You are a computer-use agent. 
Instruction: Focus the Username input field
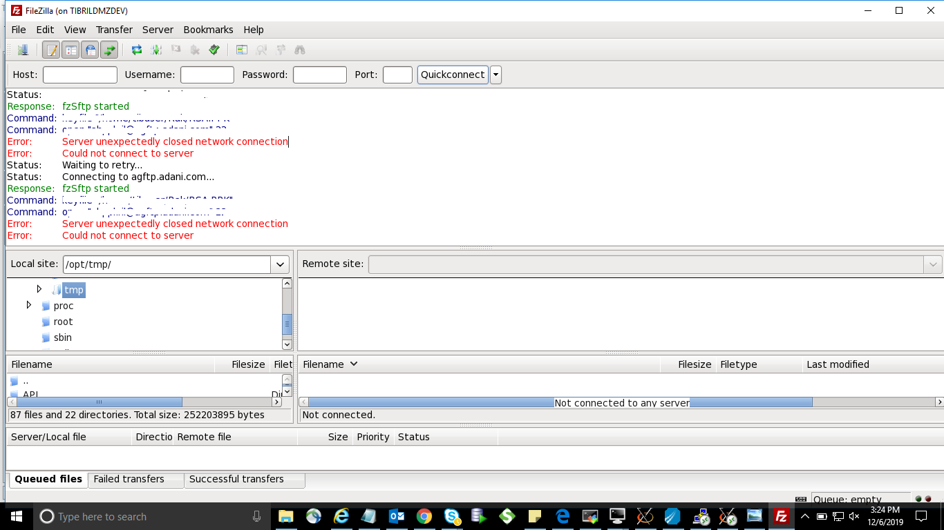(207, 75)
